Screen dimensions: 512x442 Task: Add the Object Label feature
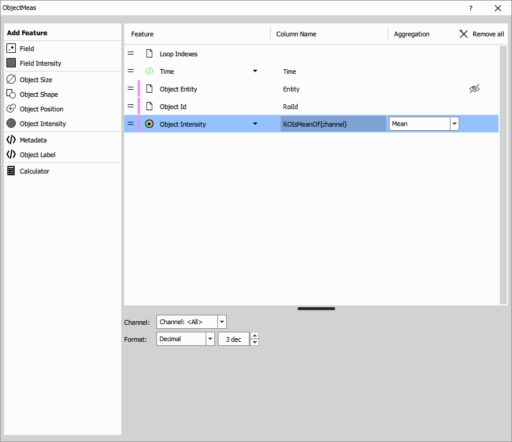pos(37,155)
